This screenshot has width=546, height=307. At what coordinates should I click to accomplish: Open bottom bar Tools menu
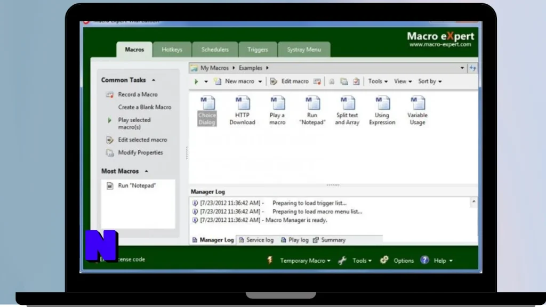(362, 261)
